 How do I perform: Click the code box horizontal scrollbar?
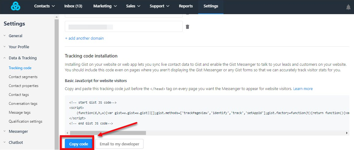click(x=108, y=133)
